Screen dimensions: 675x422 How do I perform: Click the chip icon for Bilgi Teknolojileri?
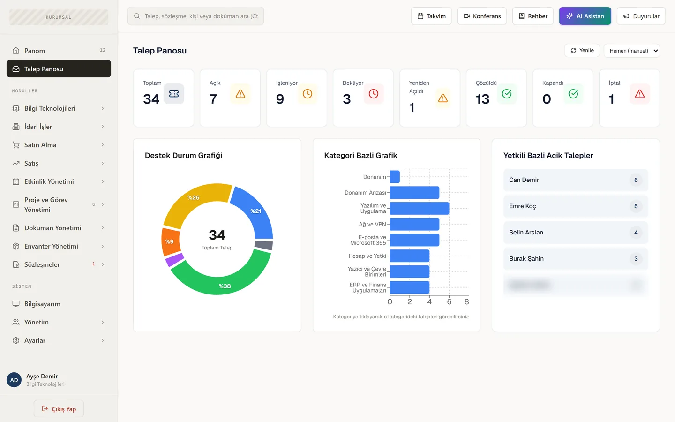tap(16, 108)
